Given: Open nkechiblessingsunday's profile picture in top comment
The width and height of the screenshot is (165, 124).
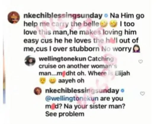Looking at the screenshot, I should (14, 17).
